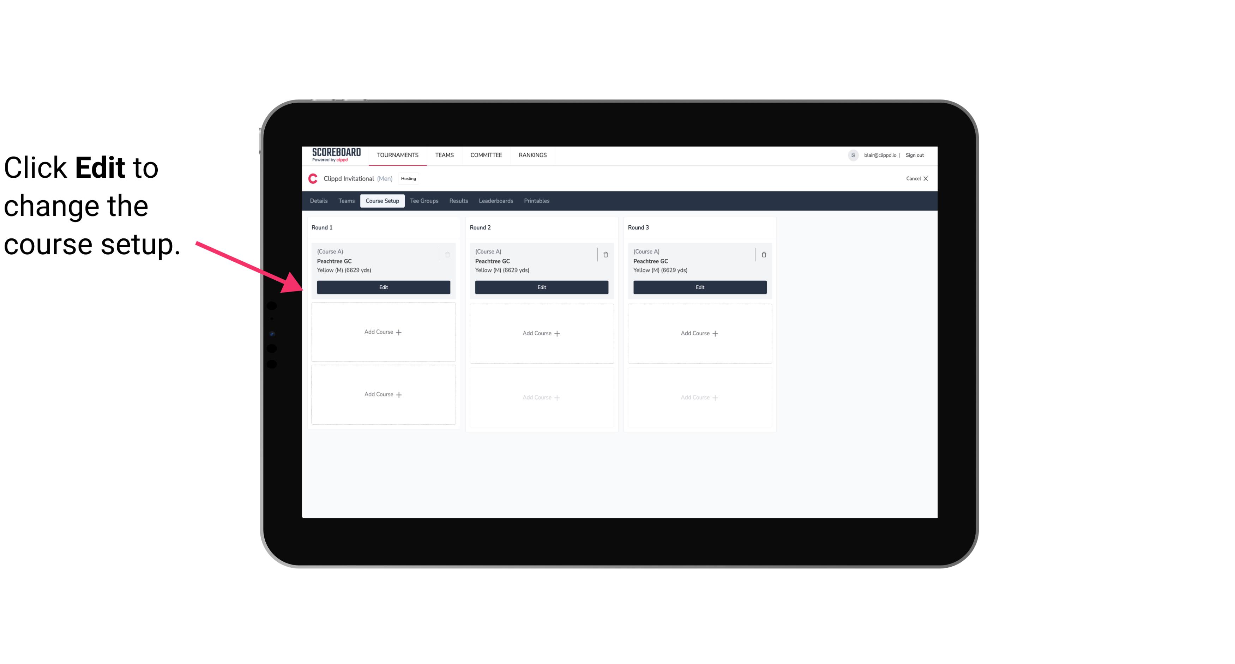Click the Teams tab
This screenshot has height=664, width=1235.
tap(346, 200)
